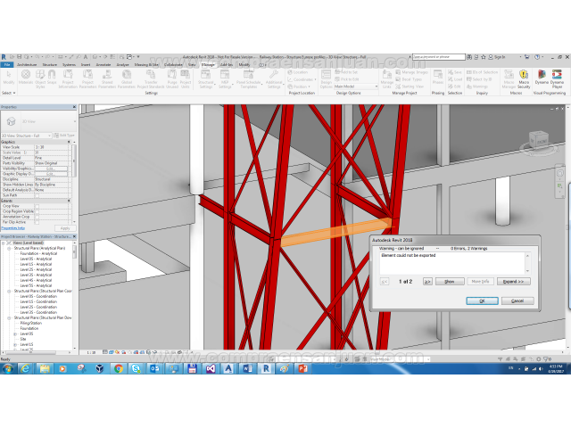Click the Expand >> button
This screenshot has height=428, width=571.
[514, 282]
